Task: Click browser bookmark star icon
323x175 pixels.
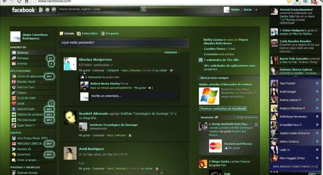Action: [289, 1]
